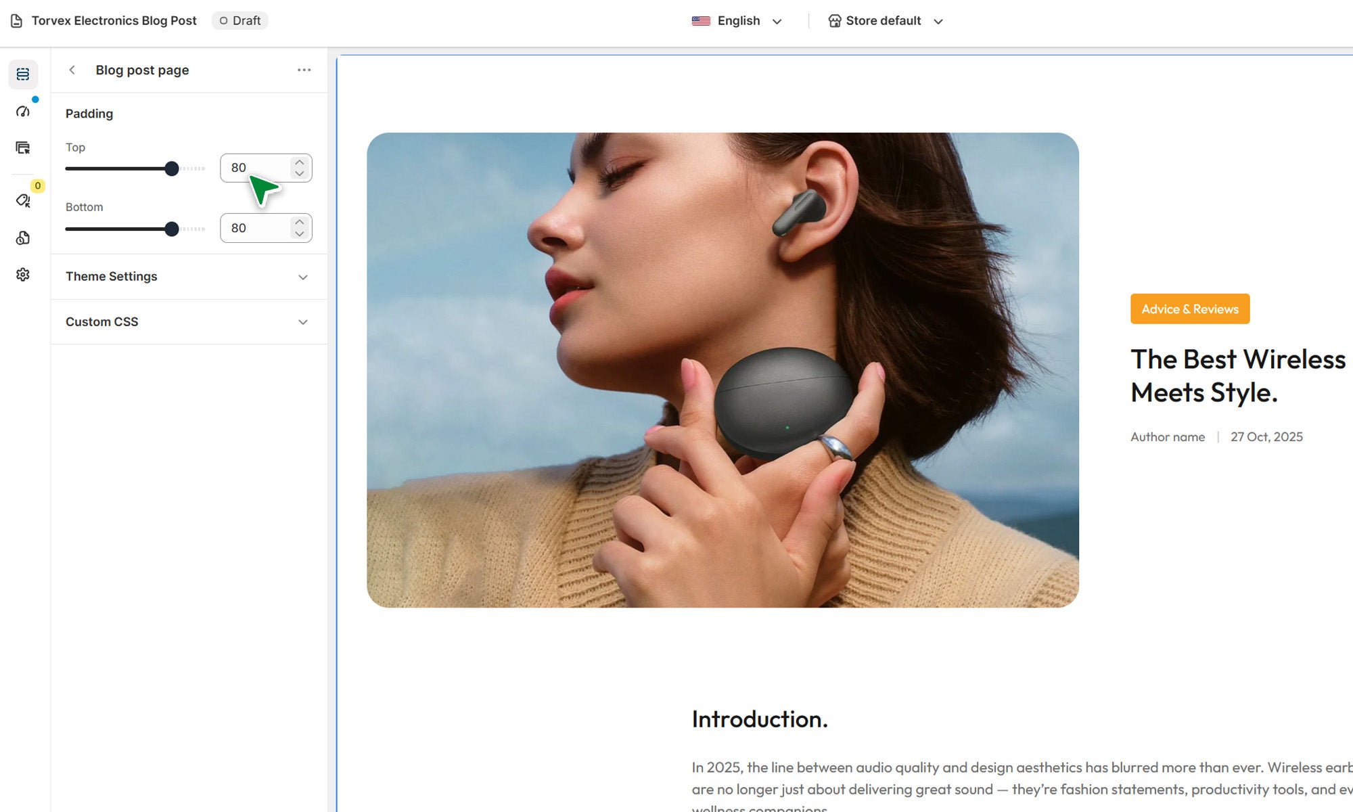
Task: Open the Sections panel icon in sidebar
Action: coord(23,74)
